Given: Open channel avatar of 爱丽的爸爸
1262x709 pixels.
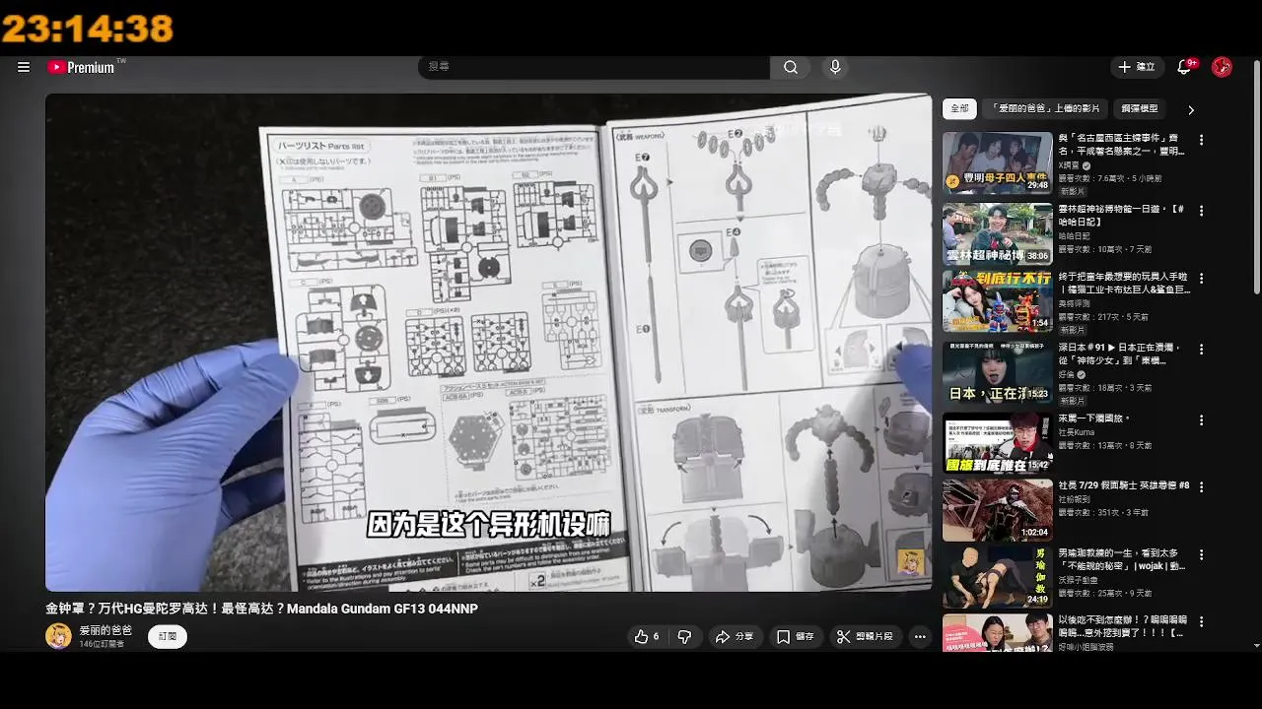Looking at the screenshot, I should pyautogui.click(x=58, y=636).
